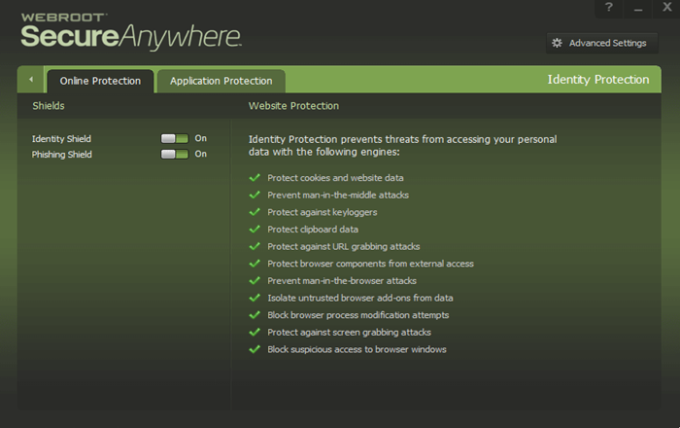
Task: Click the back arrow beside Online Protection
Action: click(x=31, y=80)
